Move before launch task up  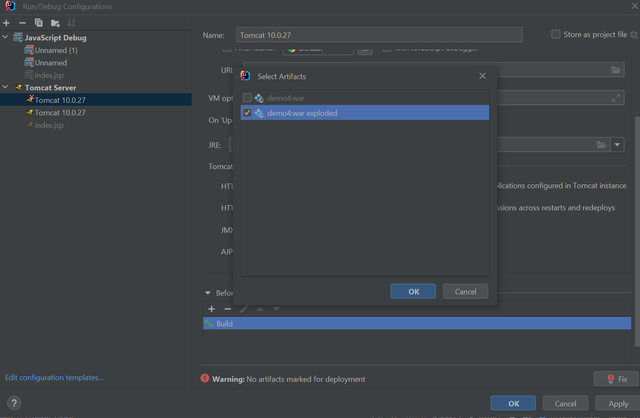pos(260,309)
